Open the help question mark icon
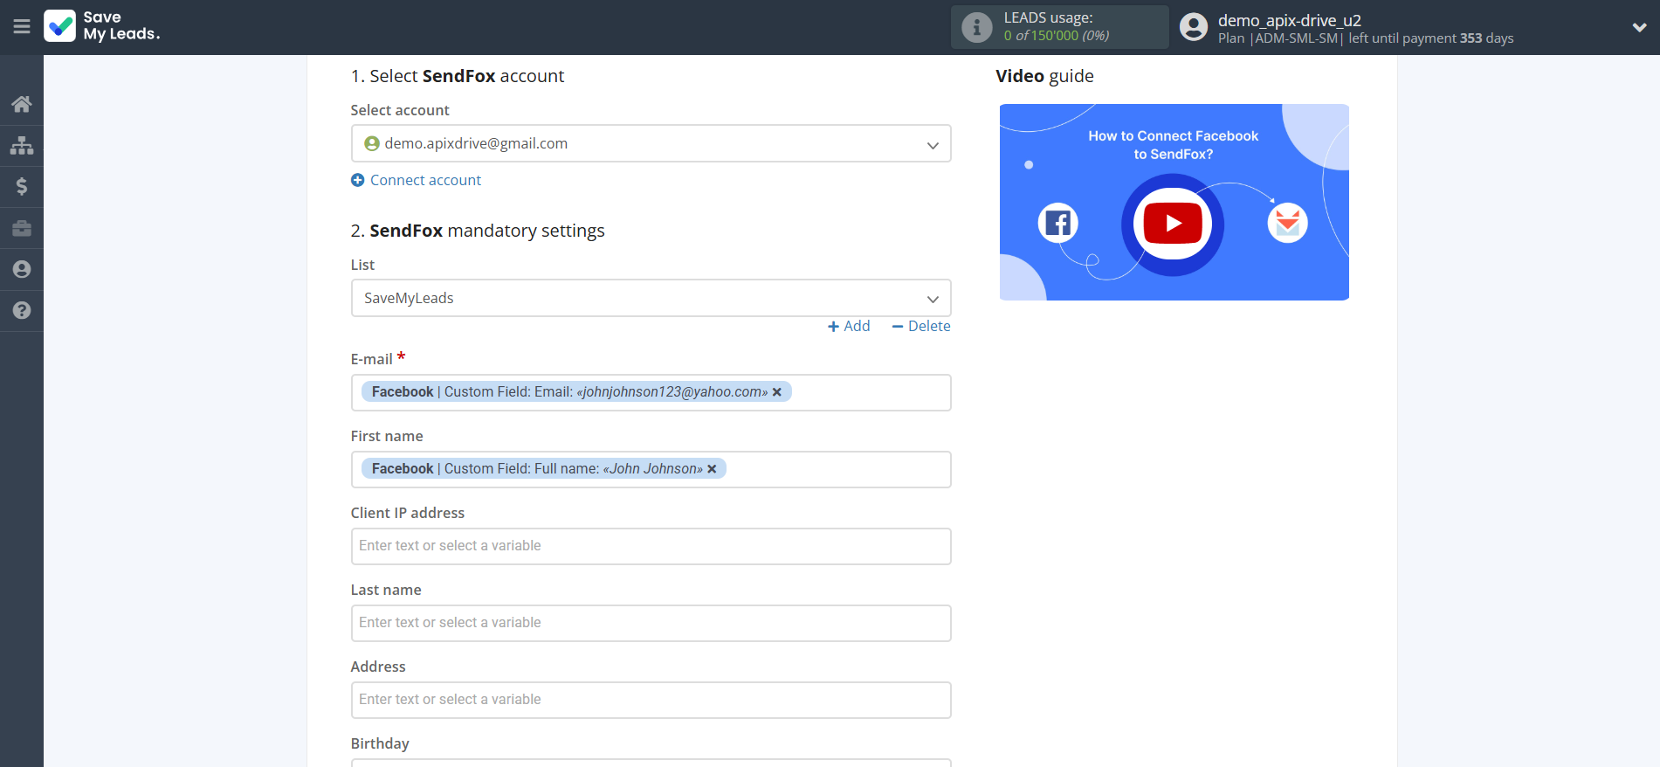 (x=22, y=310)
